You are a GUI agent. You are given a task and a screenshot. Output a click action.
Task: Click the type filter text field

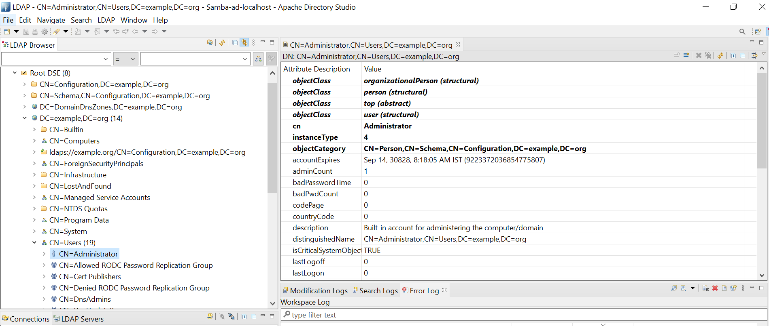[x=524, y=315]
